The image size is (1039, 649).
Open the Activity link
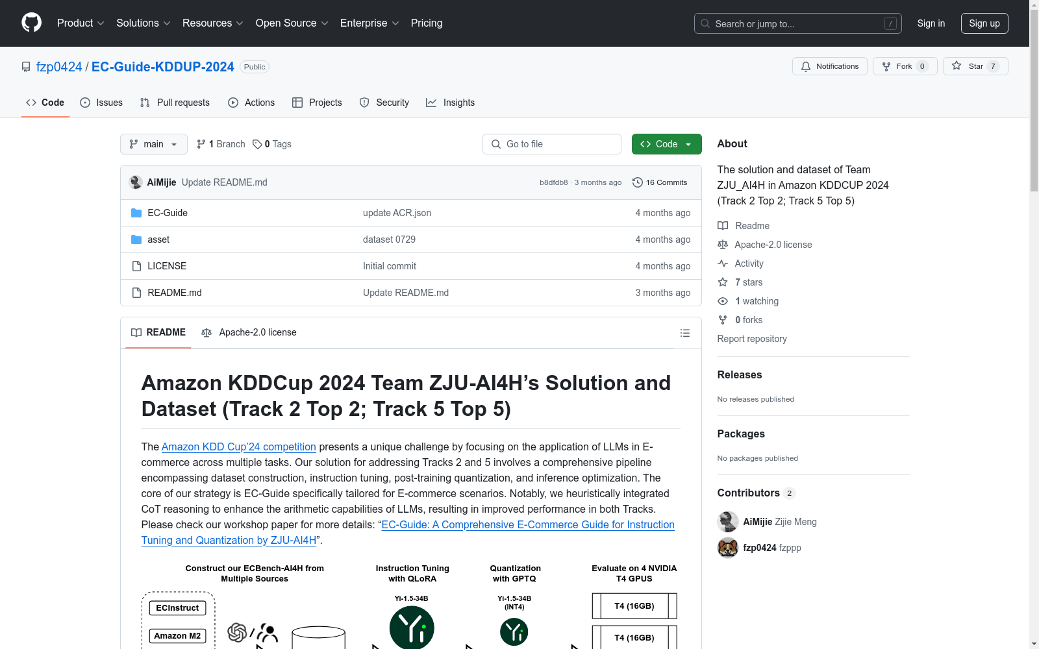(741, 263)
